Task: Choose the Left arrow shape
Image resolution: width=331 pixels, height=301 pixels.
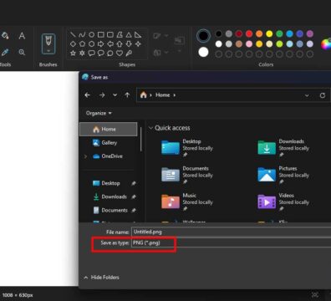Action: coord(110,44)
